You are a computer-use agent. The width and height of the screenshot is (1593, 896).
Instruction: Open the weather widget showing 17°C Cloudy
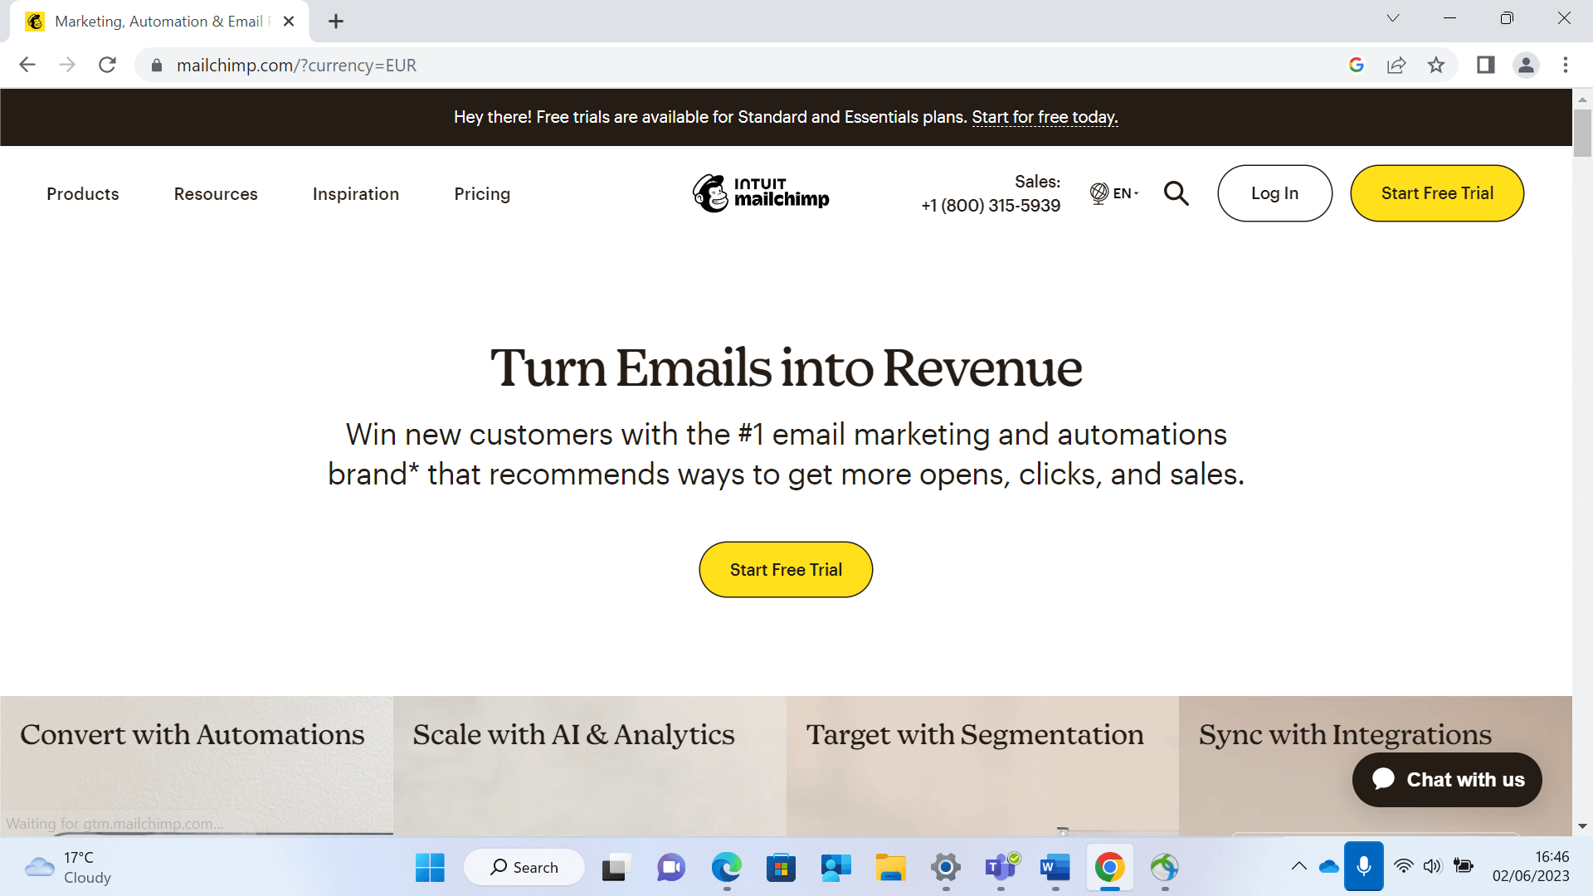coord(68,868)
